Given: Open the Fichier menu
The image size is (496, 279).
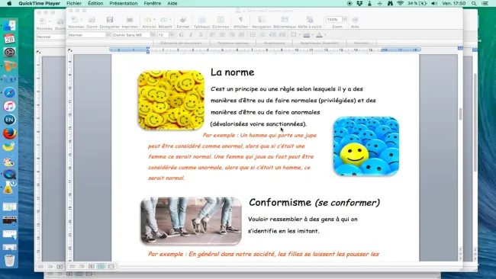Looking at the screenshot, I should 74,4.
